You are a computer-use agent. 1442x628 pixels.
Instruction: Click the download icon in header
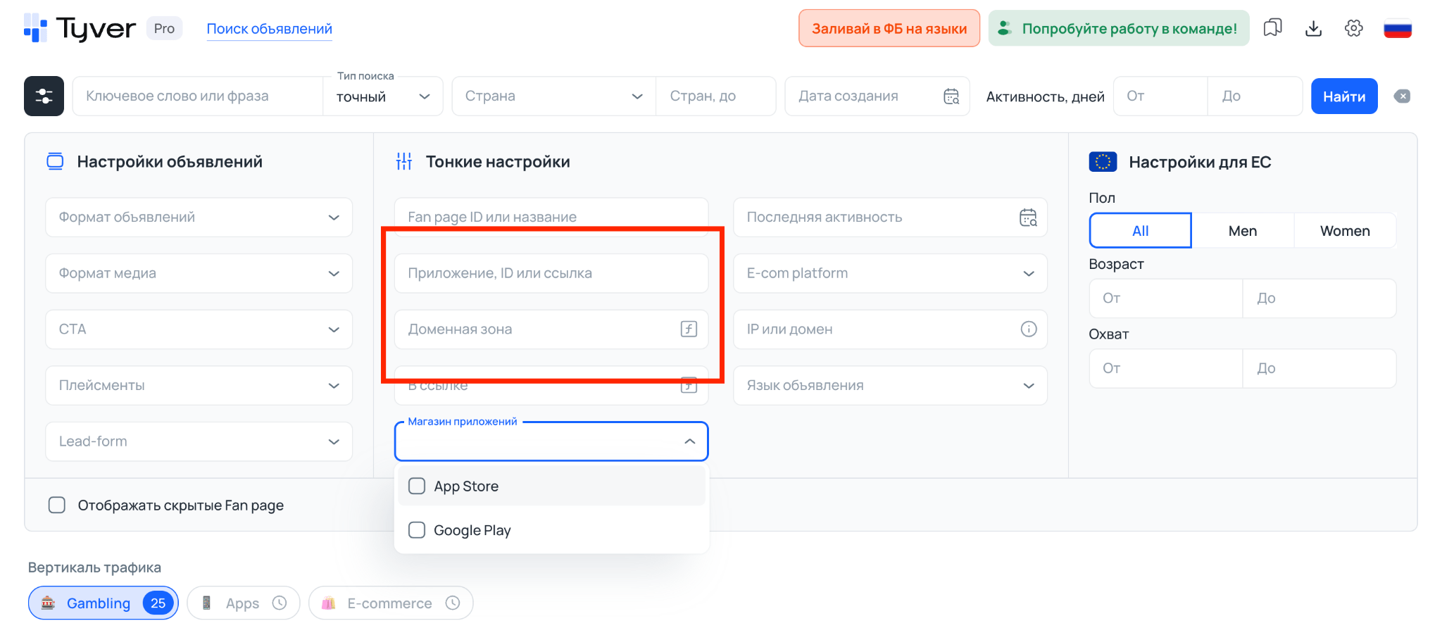point(1313,28)
